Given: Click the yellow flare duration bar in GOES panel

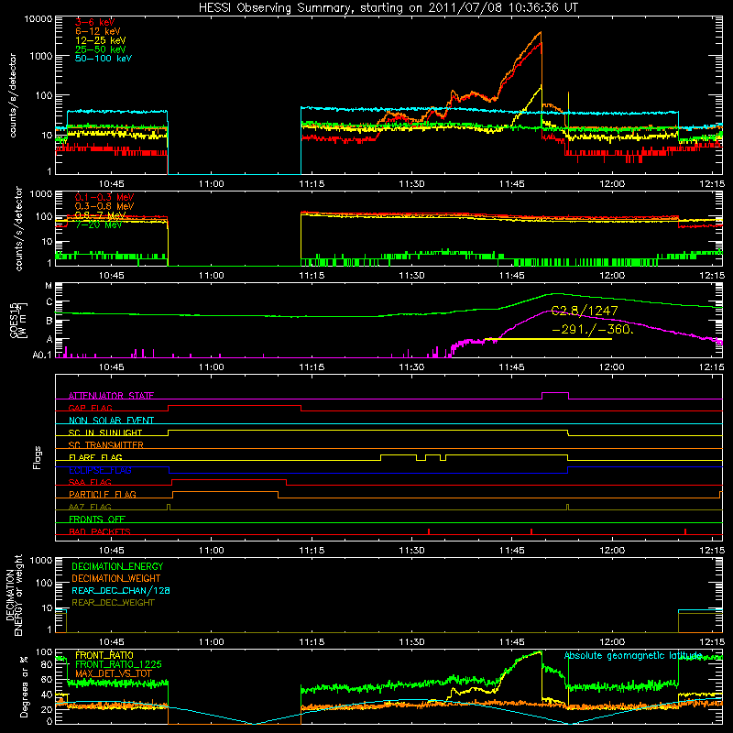Looking at the screenshot, I should (548, 339).
